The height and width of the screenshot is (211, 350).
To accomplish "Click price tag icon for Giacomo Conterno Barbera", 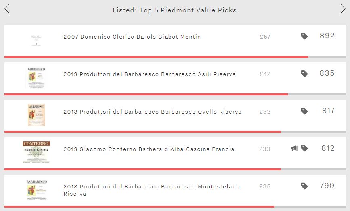I will [x=304, y=148].
